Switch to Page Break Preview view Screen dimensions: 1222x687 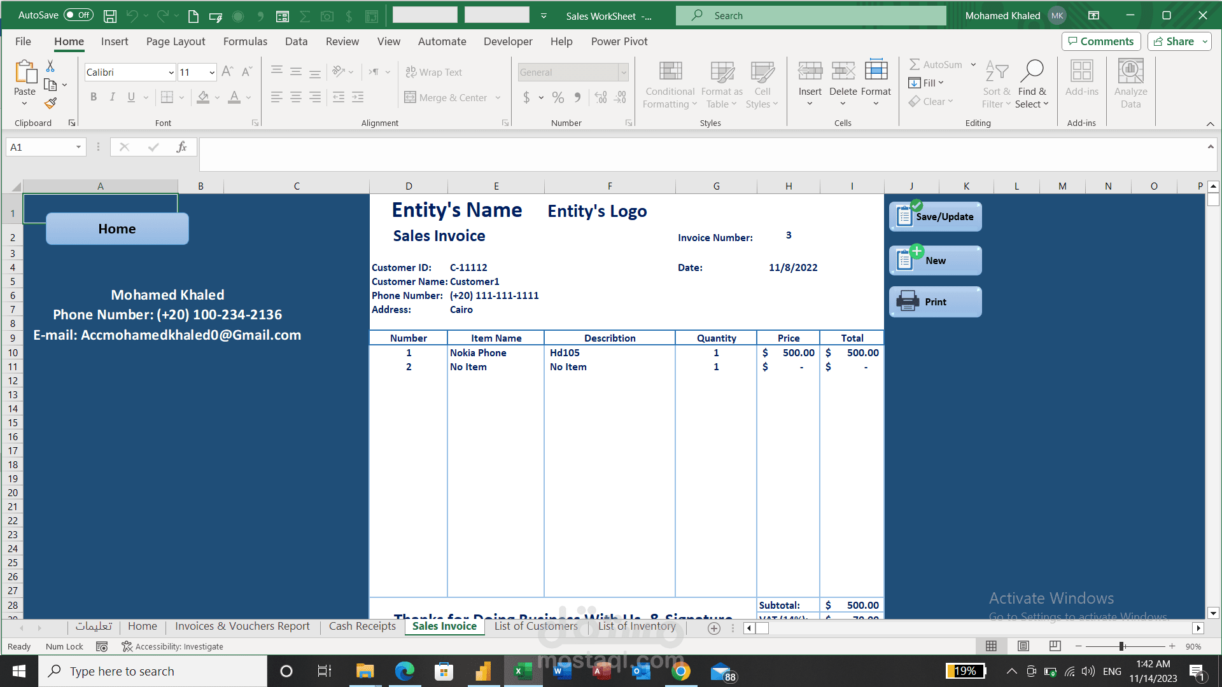click(x=1055, y=646)
